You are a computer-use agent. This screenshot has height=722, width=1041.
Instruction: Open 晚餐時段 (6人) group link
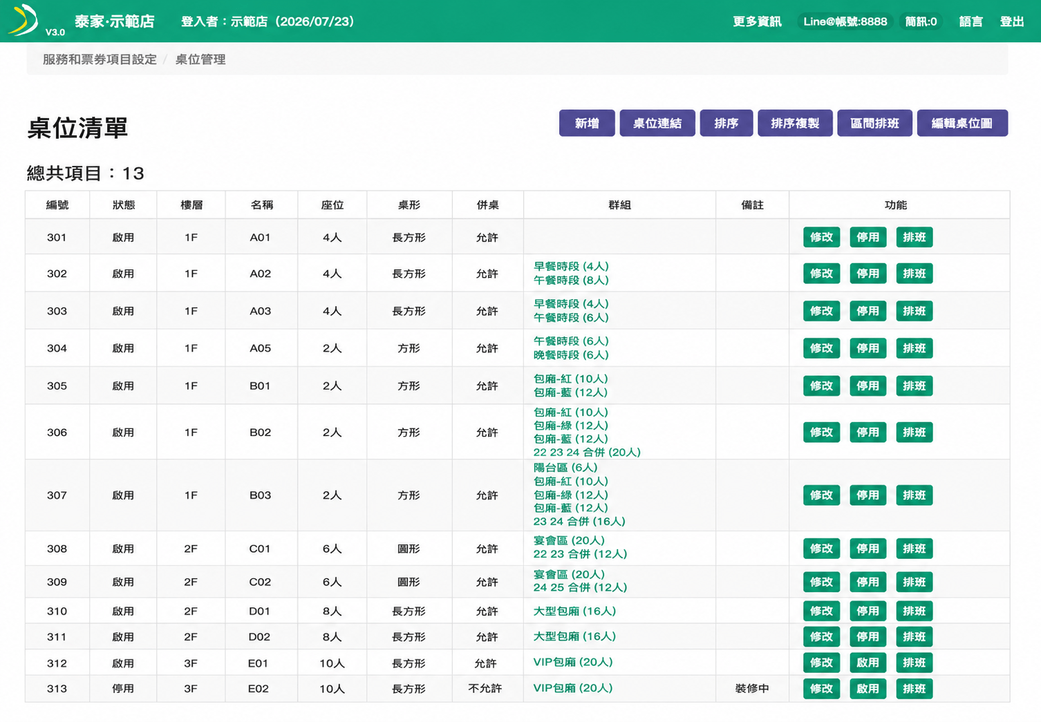[x=571, y=355]
